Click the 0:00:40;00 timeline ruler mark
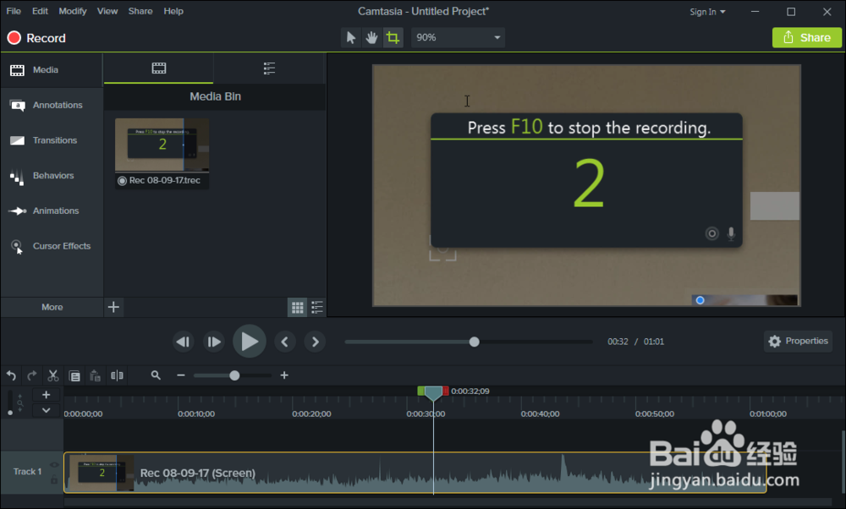Viewport: 846px width, 509px height. [x=540, y=413]
